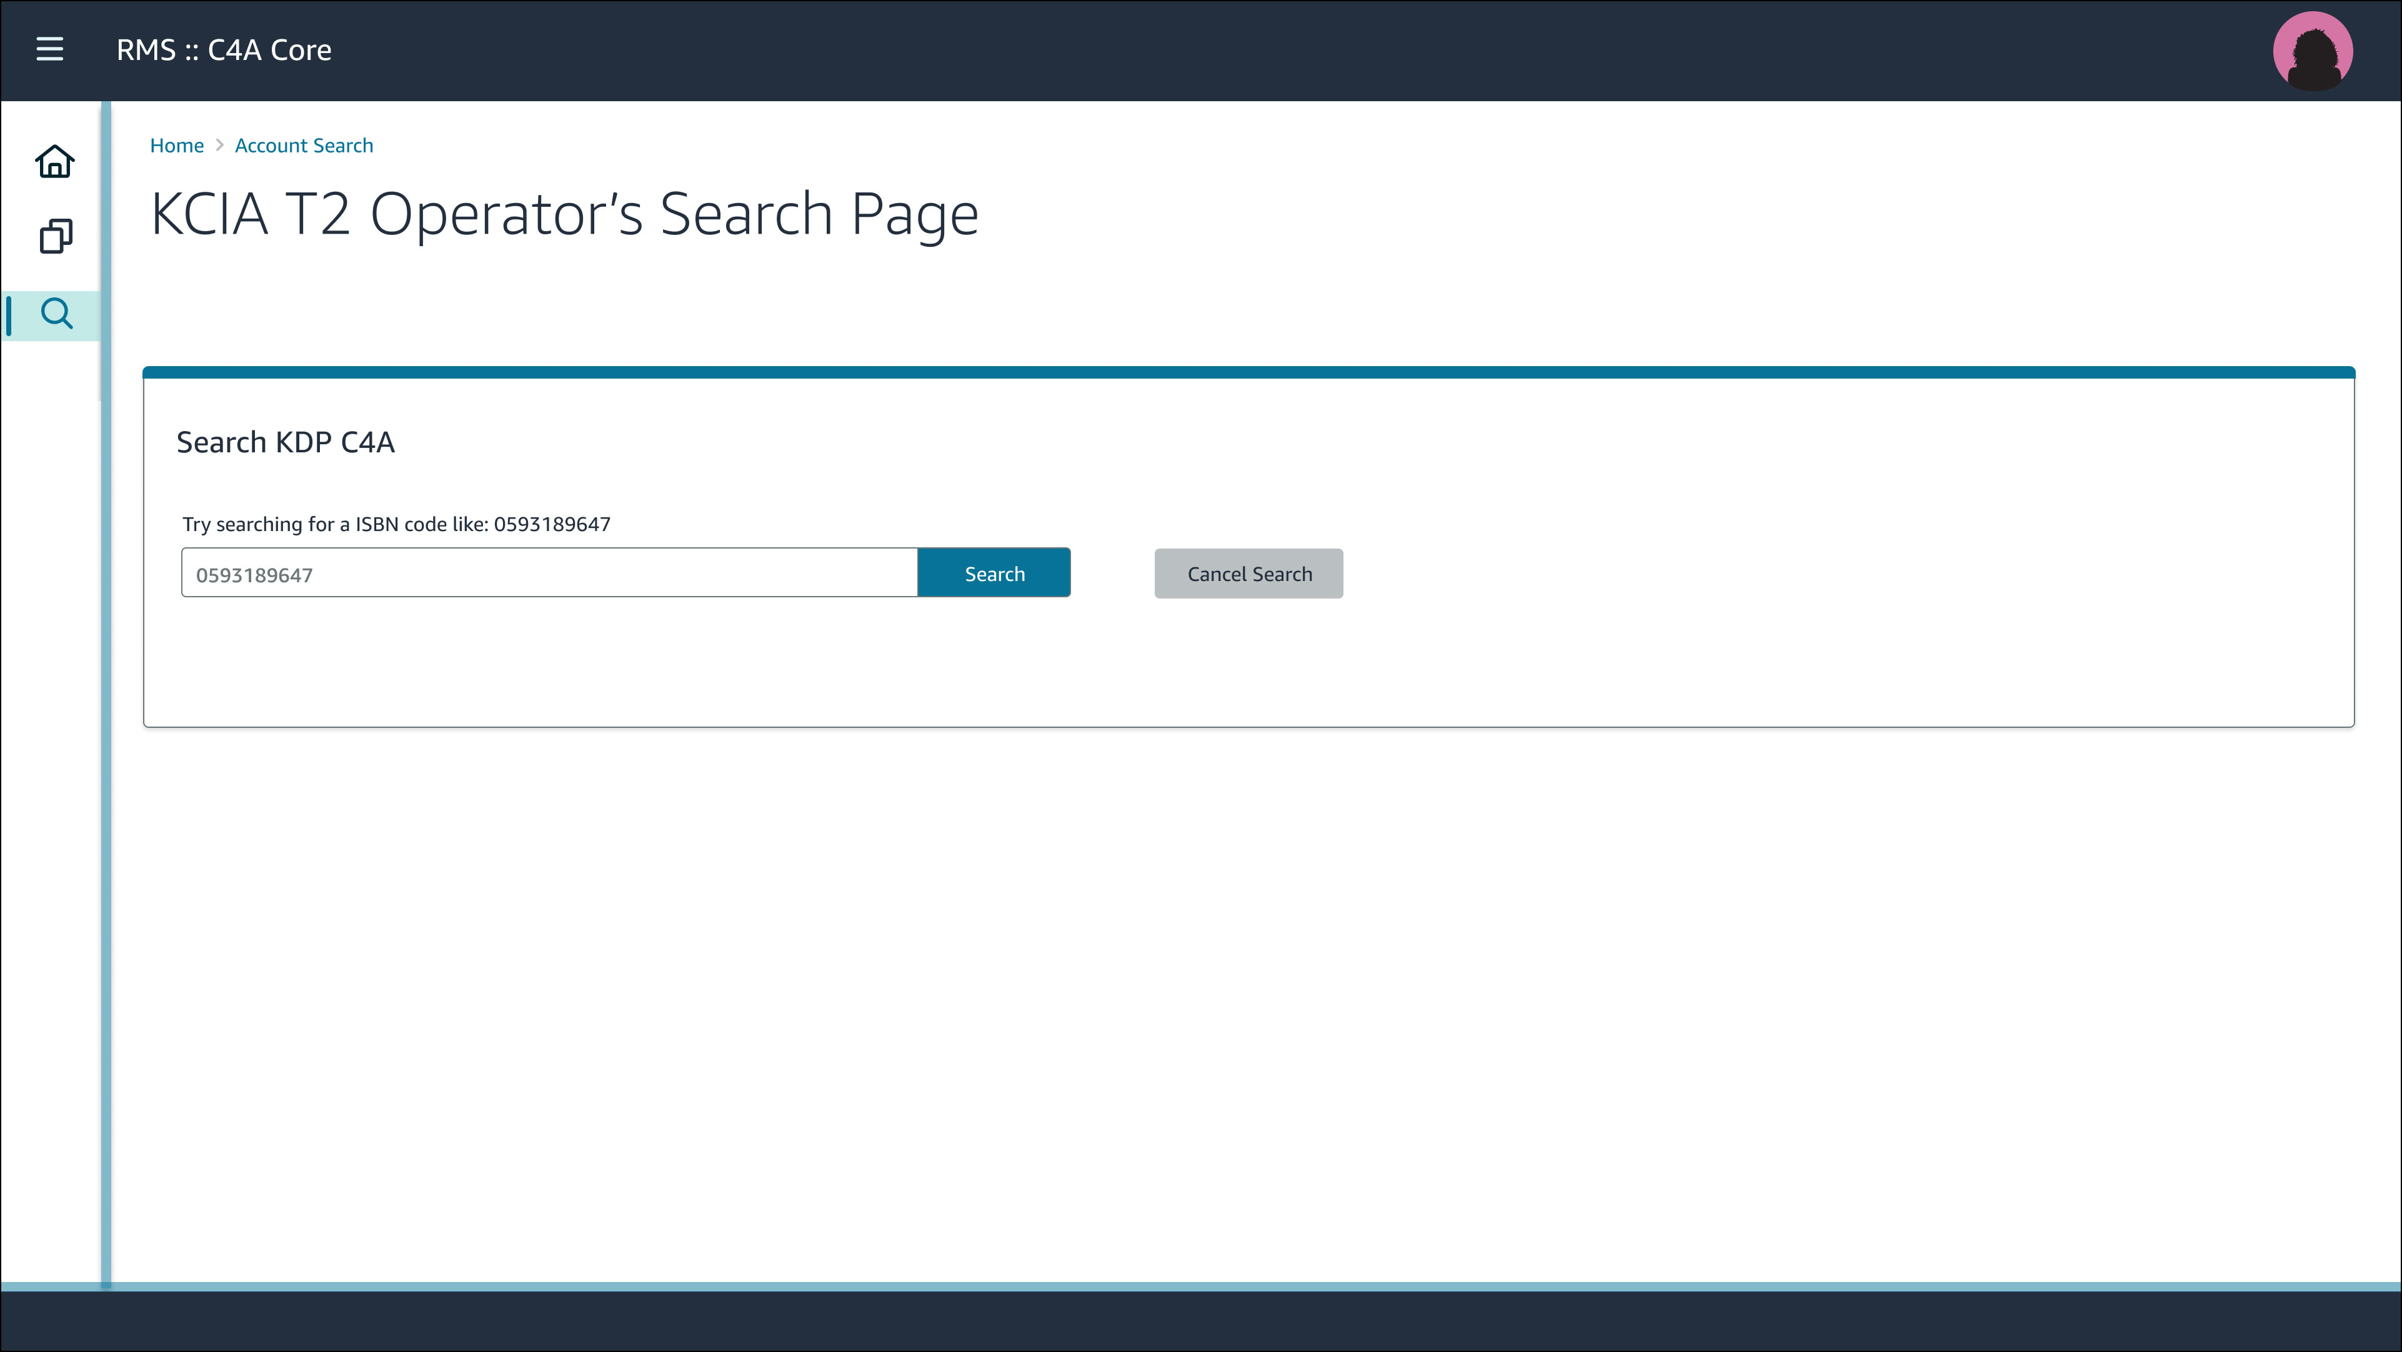
Task: Click the Cancel Search button
Action: [x=1248, y=574]
